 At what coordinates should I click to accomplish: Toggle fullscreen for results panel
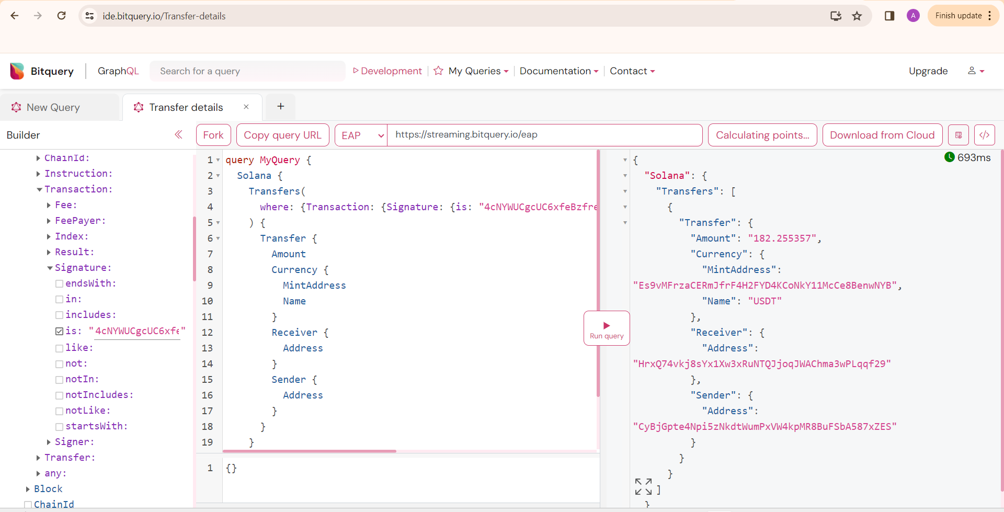(643, 486)
